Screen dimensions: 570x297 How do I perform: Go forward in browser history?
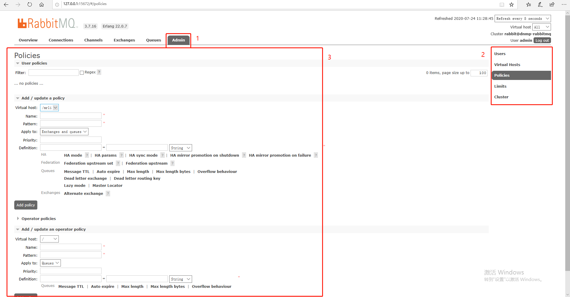18,4
